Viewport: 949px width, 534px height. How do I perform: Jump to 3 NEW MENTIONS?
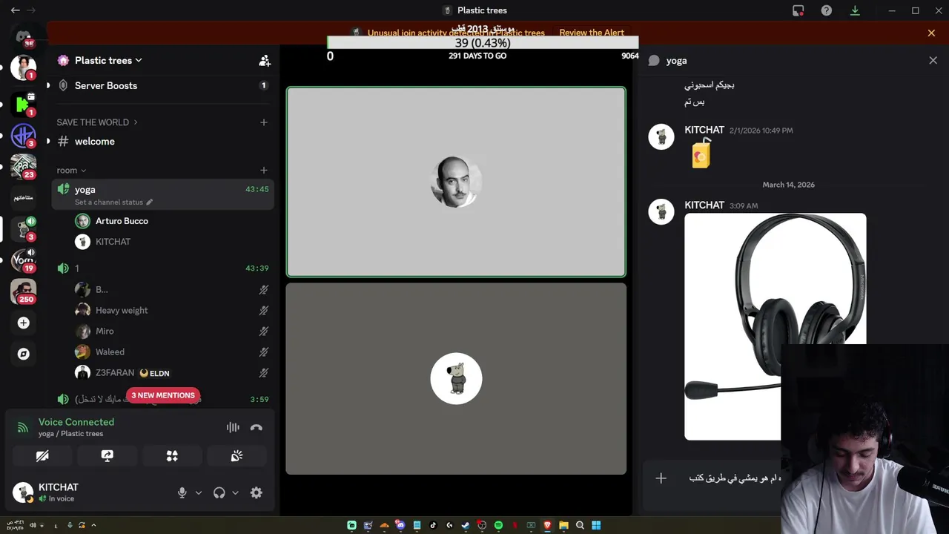(163, 395)
